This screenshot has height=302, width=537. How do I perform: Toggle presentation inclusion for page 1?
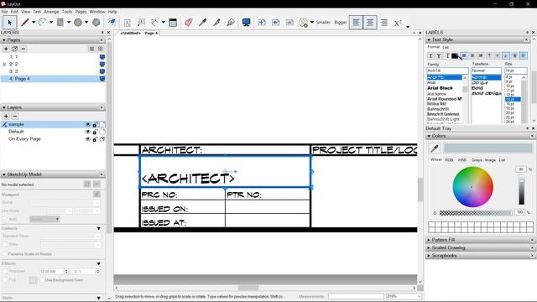click(x=102, y=57)
